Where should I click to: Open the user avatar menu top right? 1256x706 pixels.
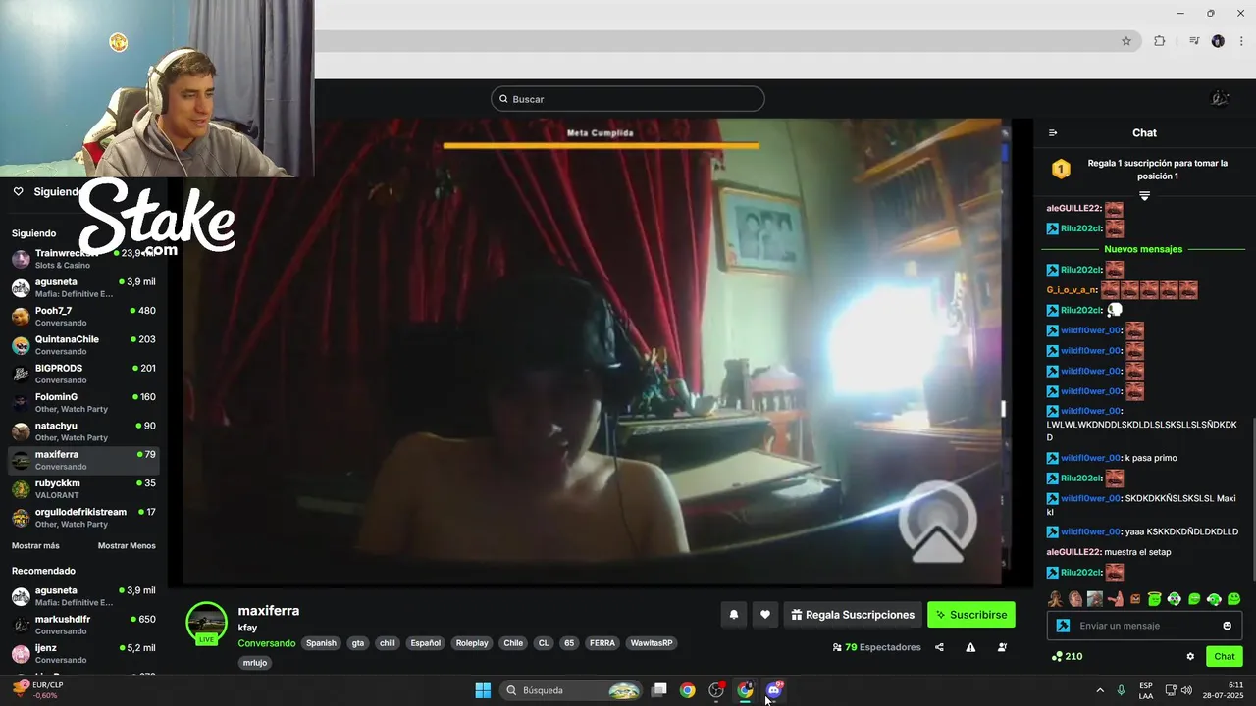coord(1220,98)
